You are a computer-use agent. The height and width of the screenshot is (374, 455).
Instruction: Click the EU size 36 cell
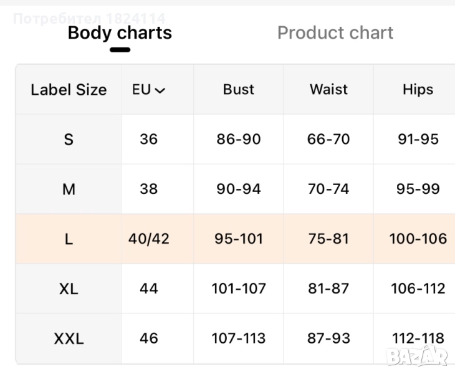(149, 139)
